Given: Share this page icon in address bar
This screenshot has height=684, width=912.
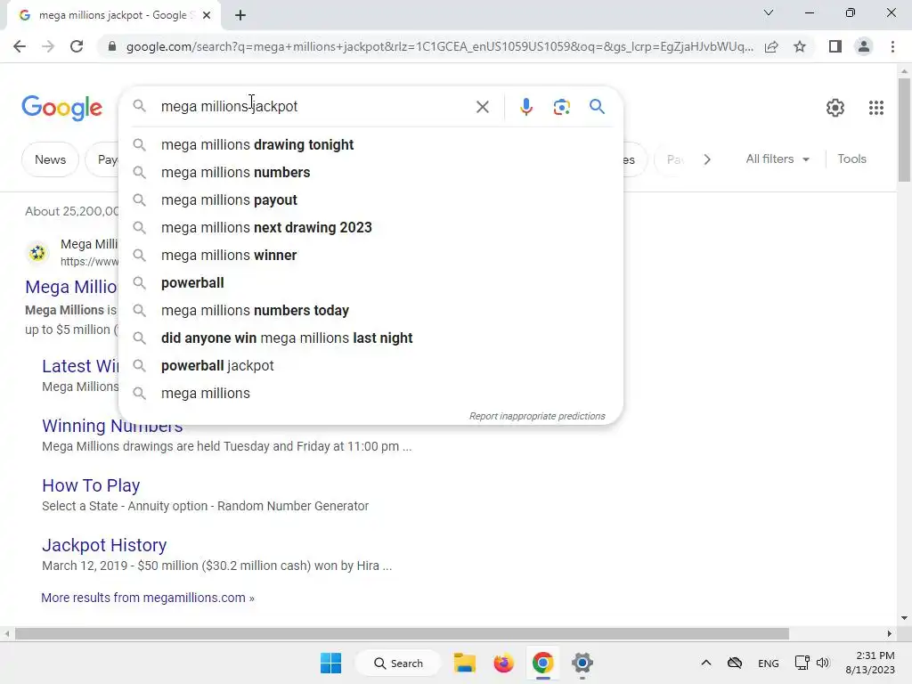Looking at the screenshot, I should tap(771, 46).
